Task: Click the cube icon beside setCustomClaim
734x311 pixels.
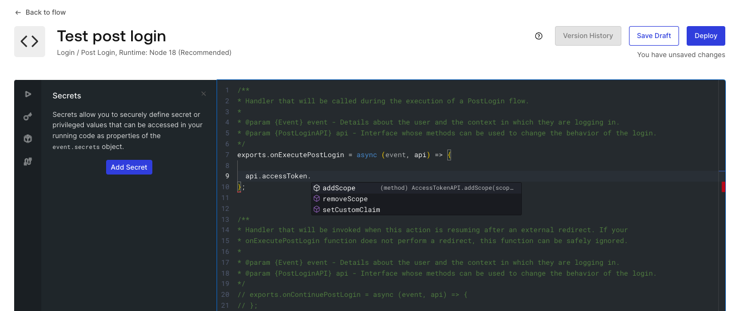Action: [x=317, y=210]
